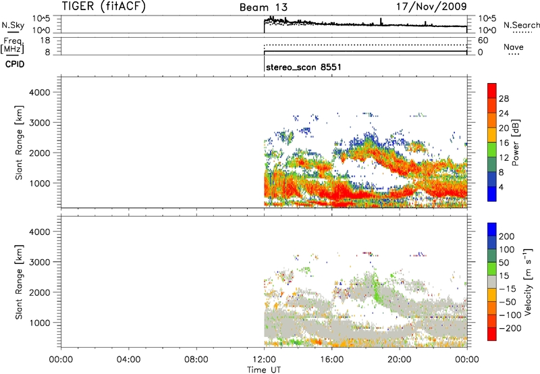Click the 12:00 time tick label
This screenshot has height=374, width=540.
(x=264, y=360)
